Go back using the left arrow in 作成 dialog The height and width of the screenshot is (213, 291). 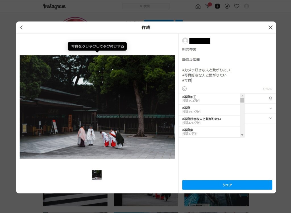tap(22, 28)
